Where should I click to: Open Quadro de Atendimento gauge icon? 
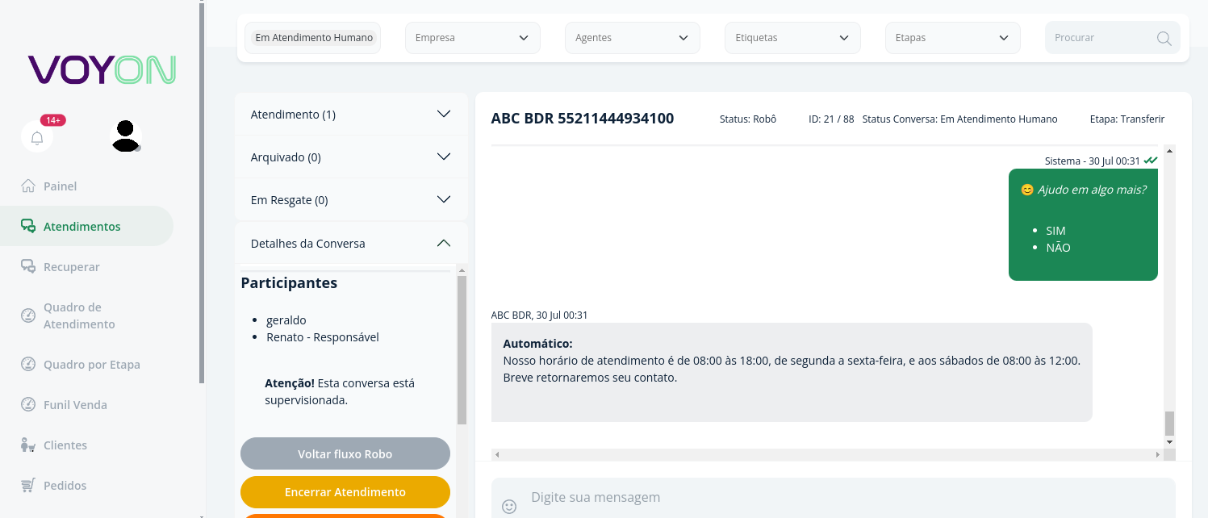[x=28, y=315]
